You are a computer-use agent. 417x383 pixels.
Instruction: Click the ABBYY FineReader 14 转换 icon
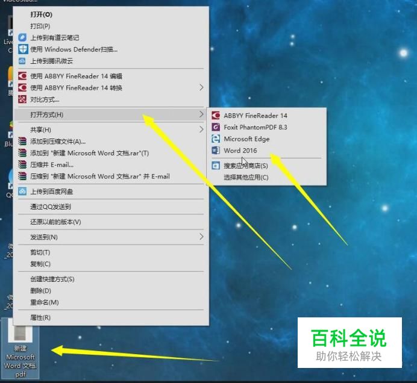[22, 87]
